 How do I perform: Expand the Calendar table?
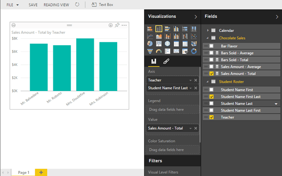point(208,30)
